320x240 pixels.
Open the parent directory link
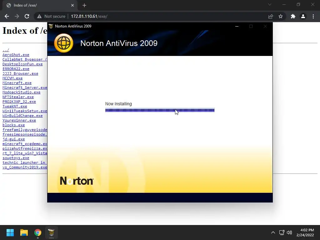click(6, 50)
